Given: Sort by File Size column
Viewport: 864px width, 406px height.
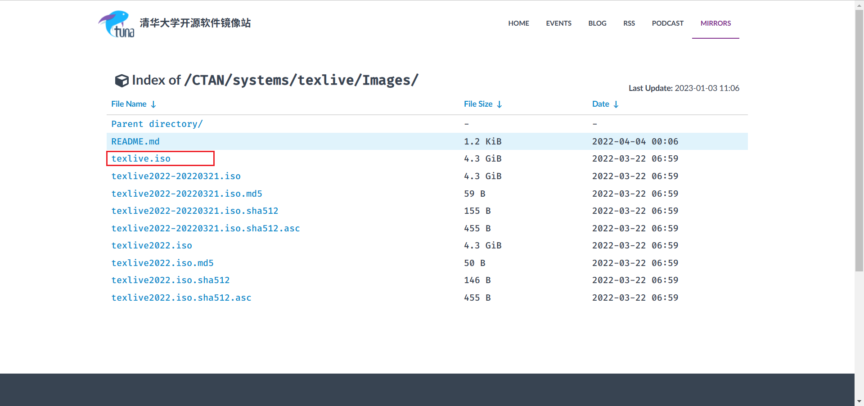Looking at the screenshot, I should (x=483, y=104).
